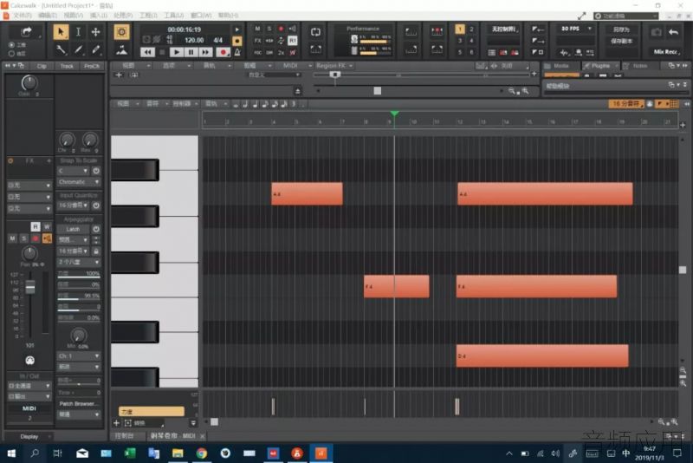Open the Notes browser tab
The height and width of the screenshot is (463, 693).
point(639,66)
